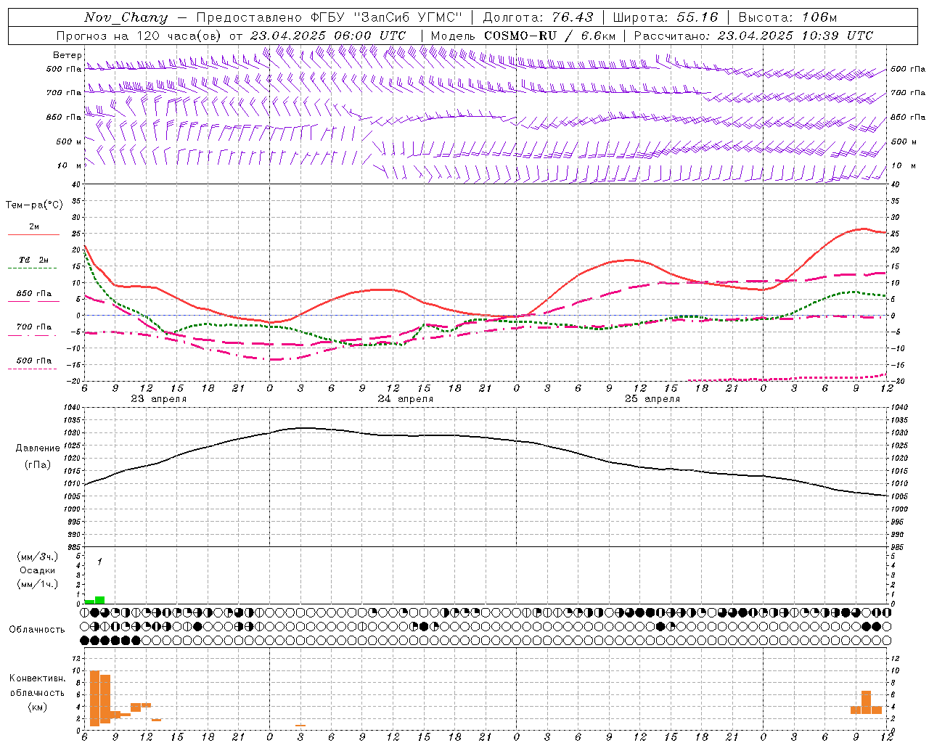Click the 700 гПа temperature legend entry

click(x=34, y=327)
